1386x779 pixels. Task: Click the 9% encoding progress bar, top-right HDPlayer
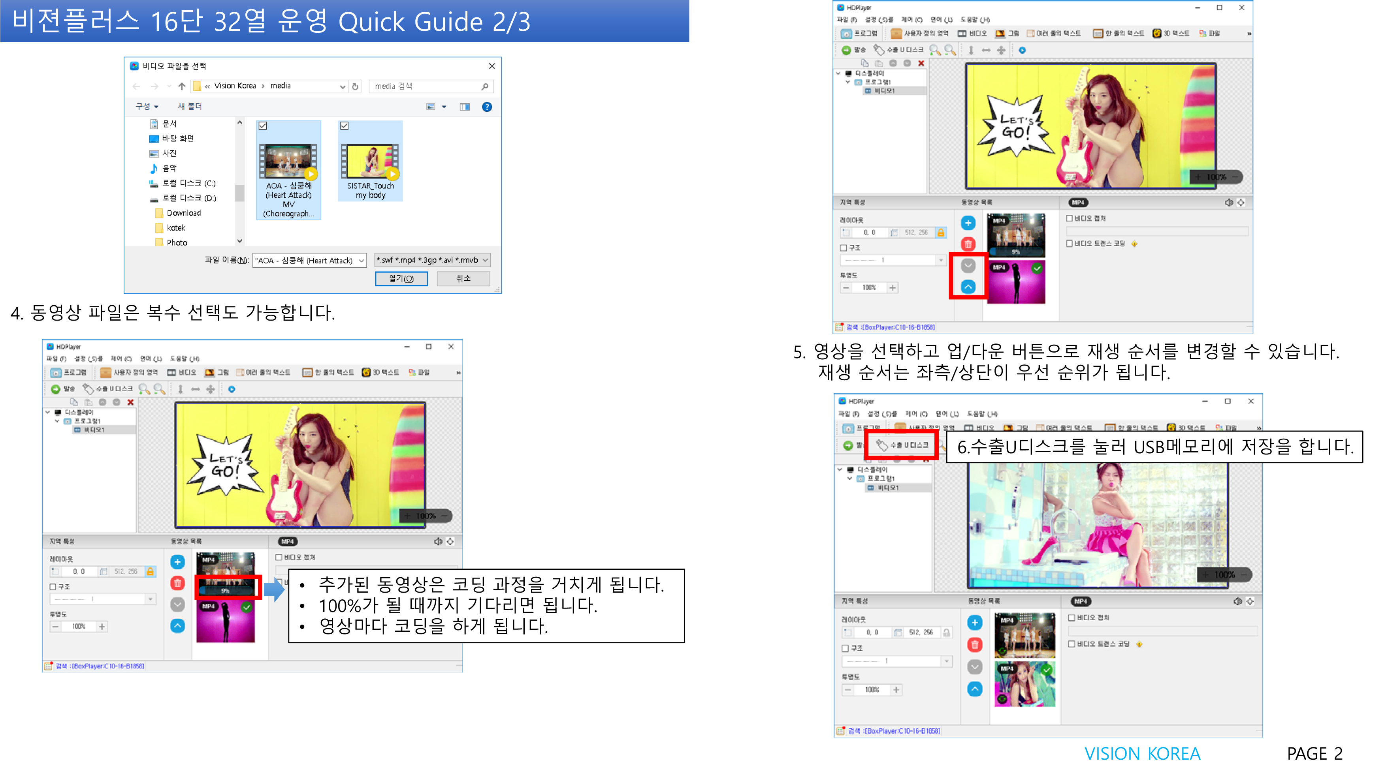pos(1016,252)
